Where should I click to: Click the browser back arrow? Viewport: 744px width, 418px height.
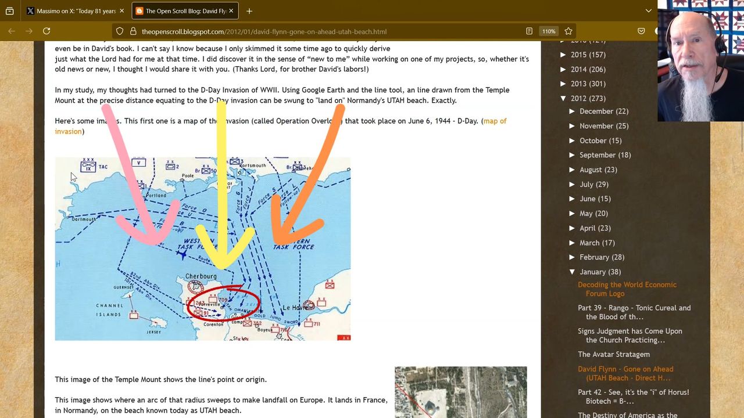[11, 31]
